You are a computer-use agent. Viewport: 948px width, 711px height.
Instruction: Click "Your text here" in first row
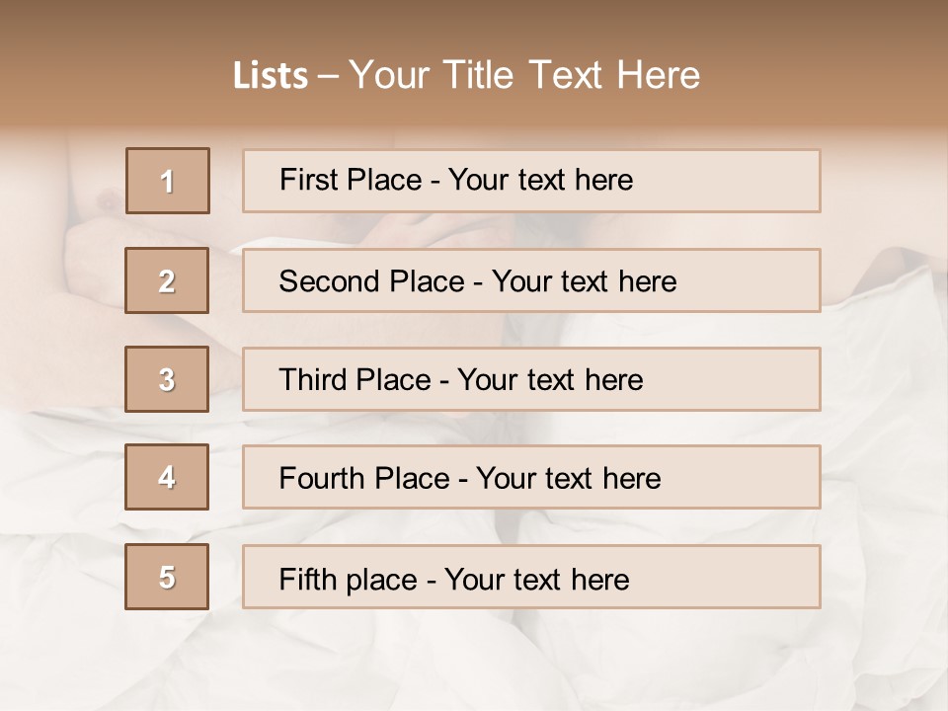[540, 180]
